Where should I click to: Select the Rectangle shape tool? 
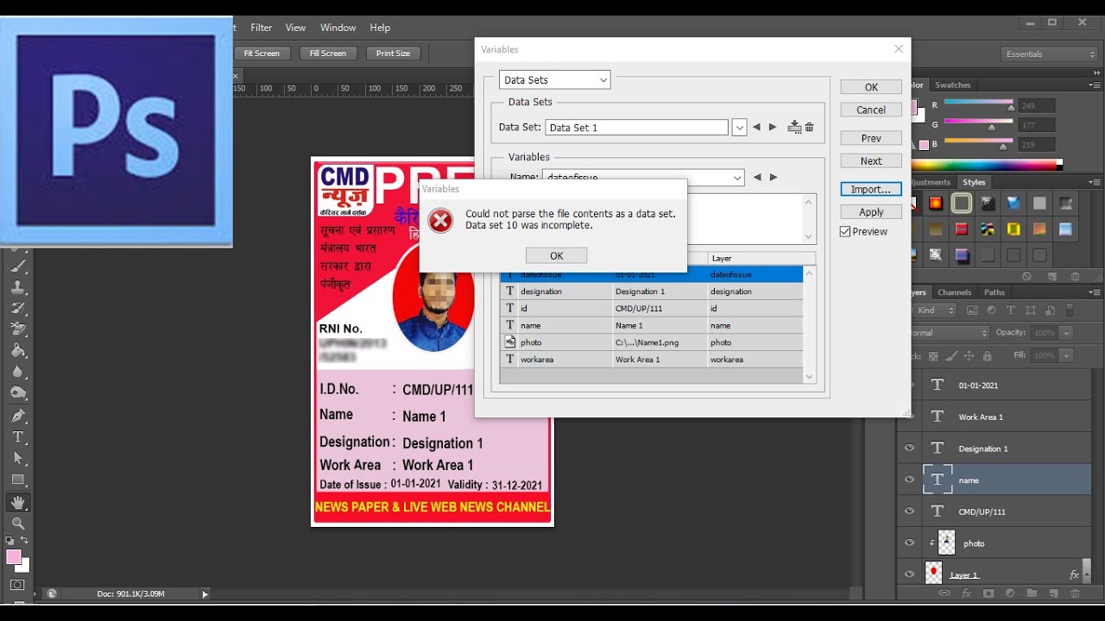coord(18,480)
